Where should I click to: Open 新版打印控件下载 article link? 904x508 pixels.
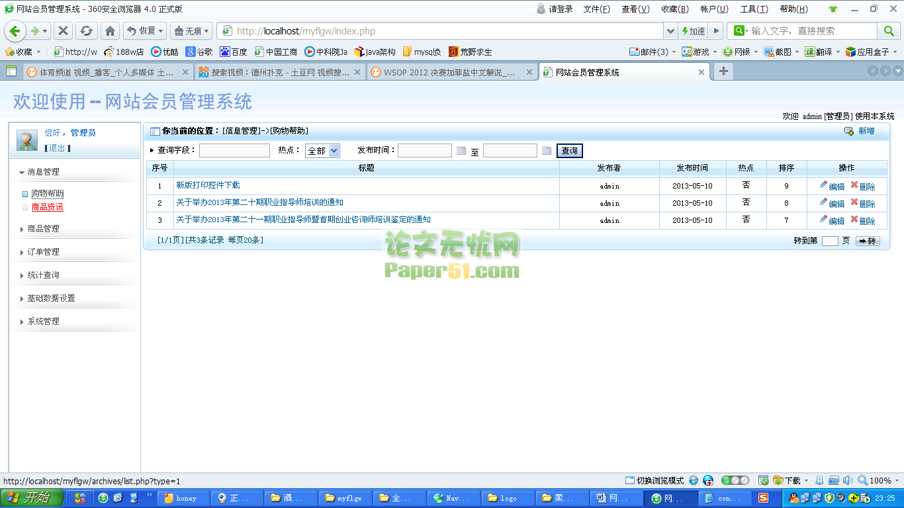tap(208, 185)
